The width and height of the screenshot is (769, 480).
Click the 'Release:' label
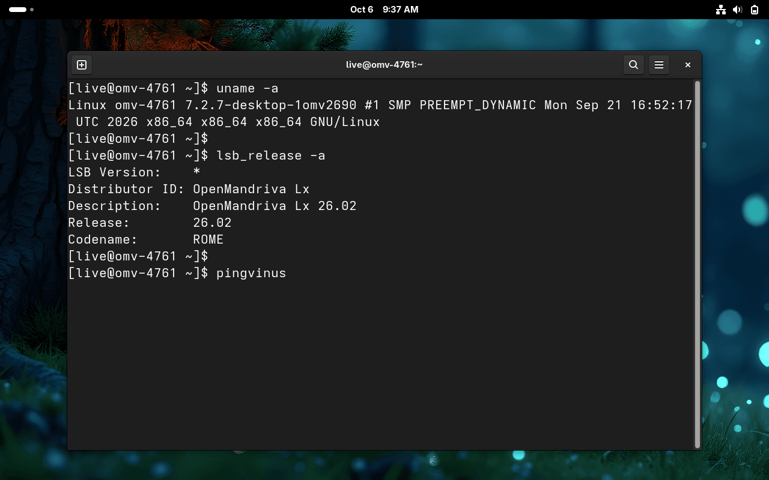point(99,223)
